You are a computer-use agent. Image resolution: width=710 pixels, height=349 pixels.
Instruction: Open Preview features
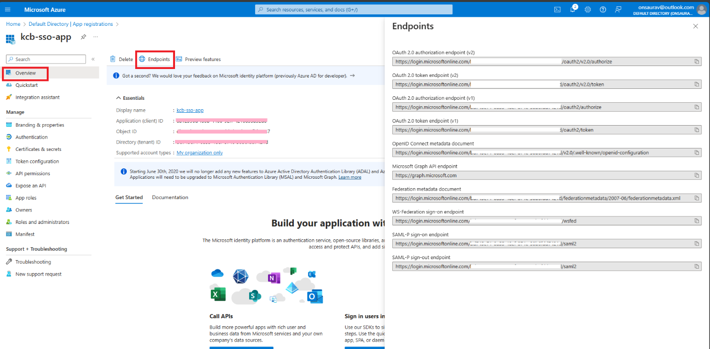(x=198, y=59)
